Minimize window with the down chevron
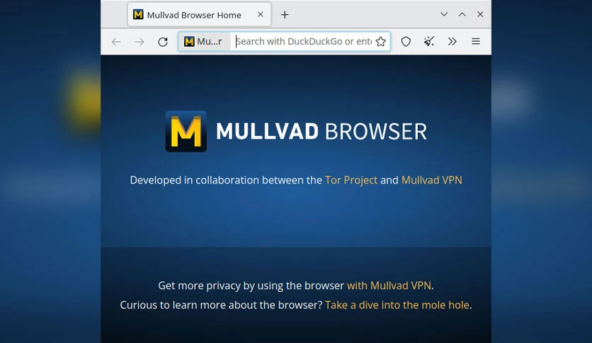The image size is (592, 343). point(444,14)
